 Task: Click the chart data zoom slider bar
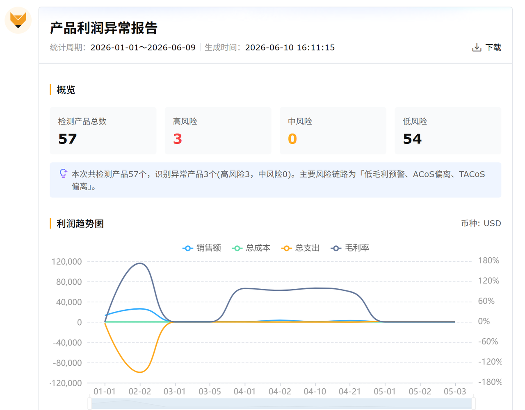point(282,404)
